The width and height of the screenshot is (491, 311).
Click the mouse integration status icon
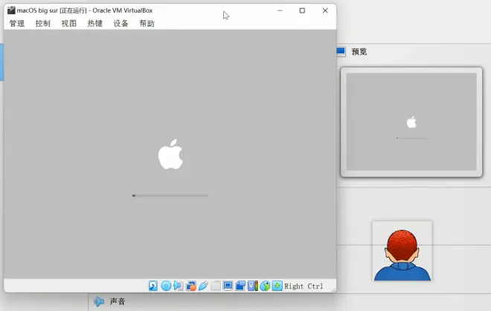(265, 286)
